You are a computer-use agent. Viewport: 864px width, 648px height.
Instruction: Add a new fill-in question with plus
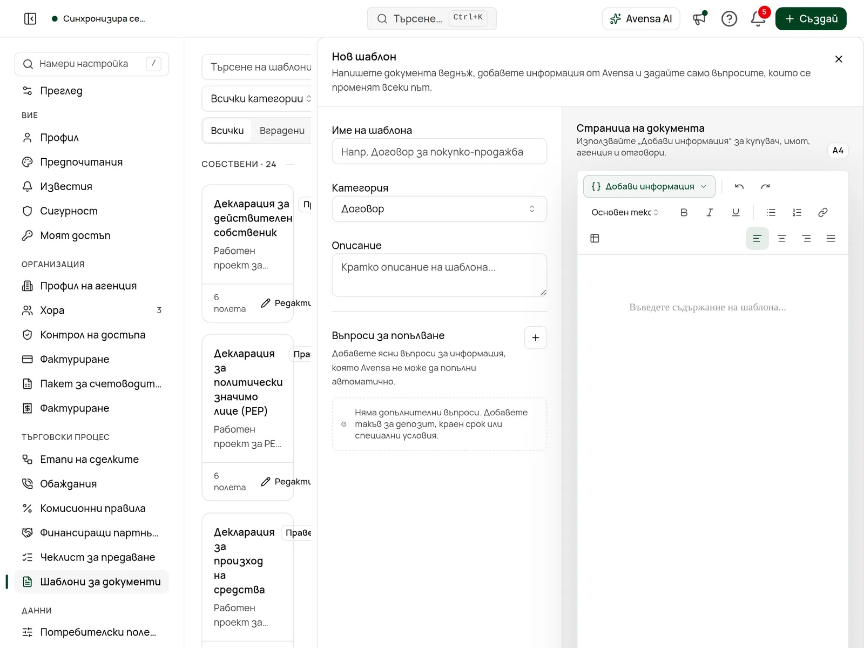536,337
